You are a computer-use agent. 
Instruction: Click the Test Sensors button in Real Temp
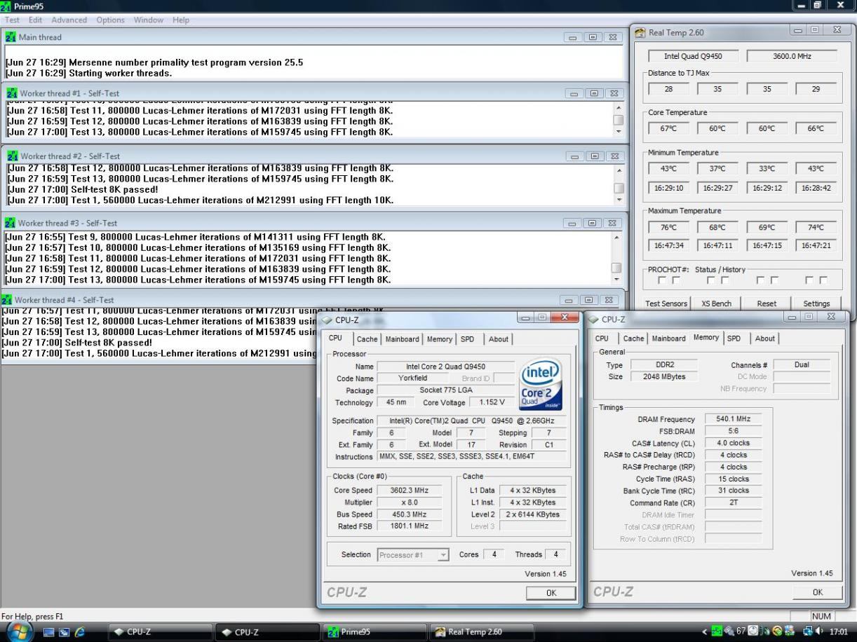(x=666, y=303)
